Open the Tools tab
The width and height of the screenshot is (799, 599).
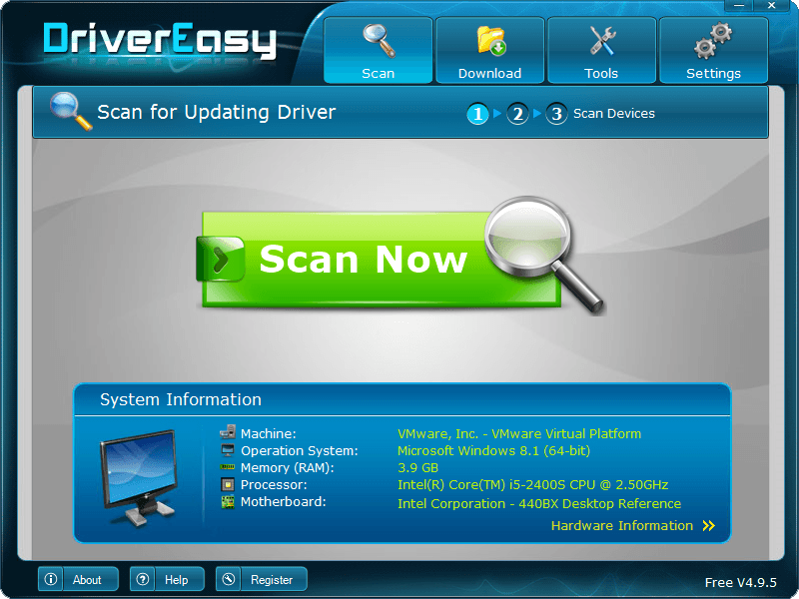(x=601, y=50)
